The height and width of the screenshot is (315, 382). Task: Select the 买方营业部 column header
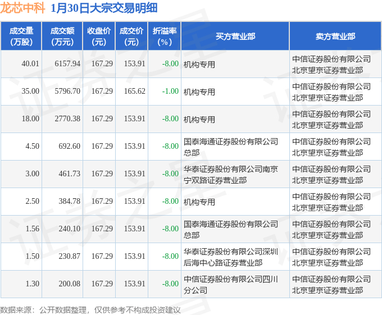point(235,36)
